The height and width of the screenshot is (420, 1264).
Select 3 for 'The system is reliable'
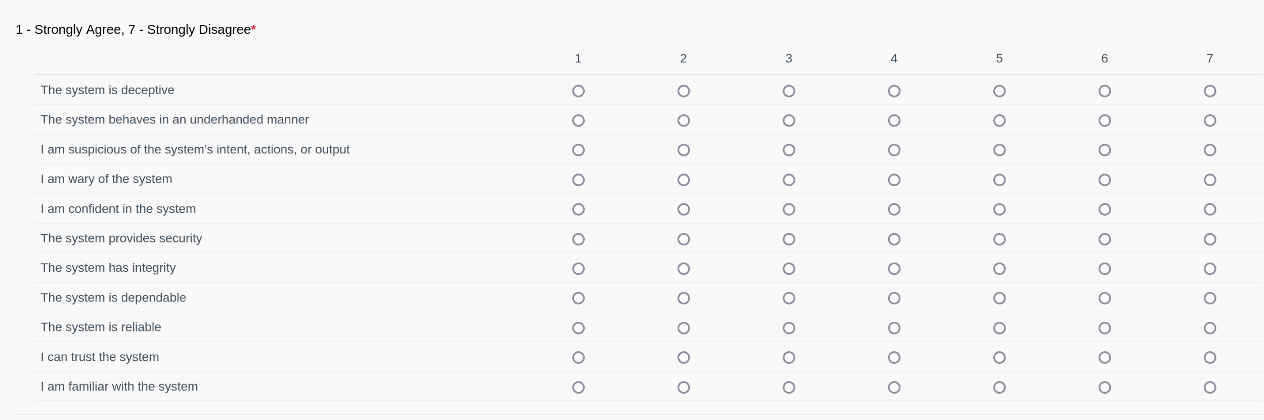789,328
